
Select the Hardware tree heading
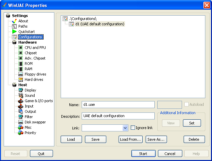[28, 42]
